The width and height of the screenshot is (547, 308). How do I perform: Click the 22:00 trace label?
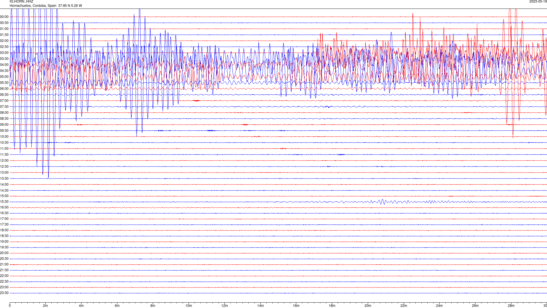click(4, 276)
